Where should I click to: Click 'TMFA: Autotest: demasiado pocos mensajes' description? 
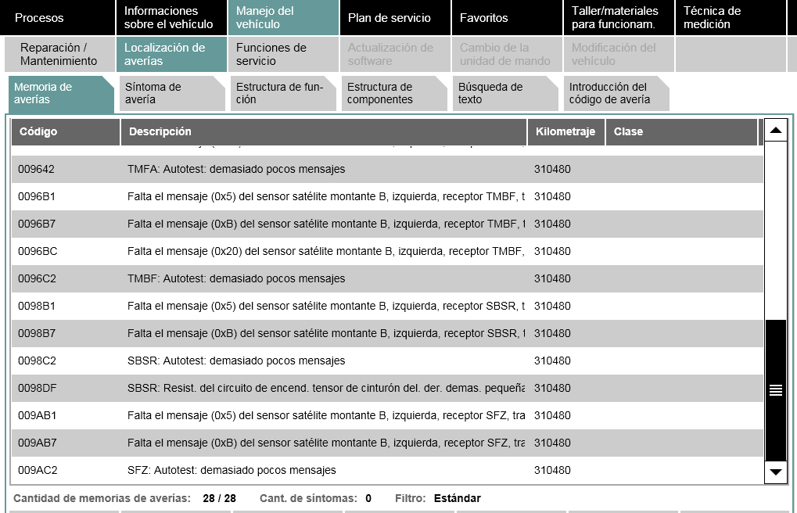236,169
